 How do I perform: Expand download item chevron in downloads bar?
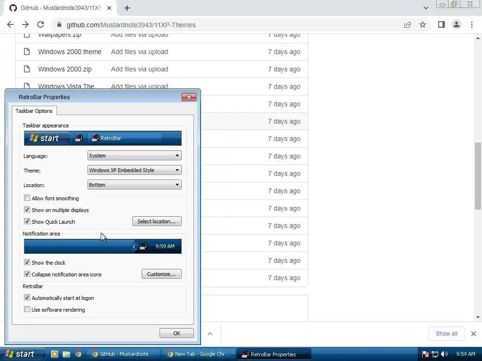click(x=210, y=334)
